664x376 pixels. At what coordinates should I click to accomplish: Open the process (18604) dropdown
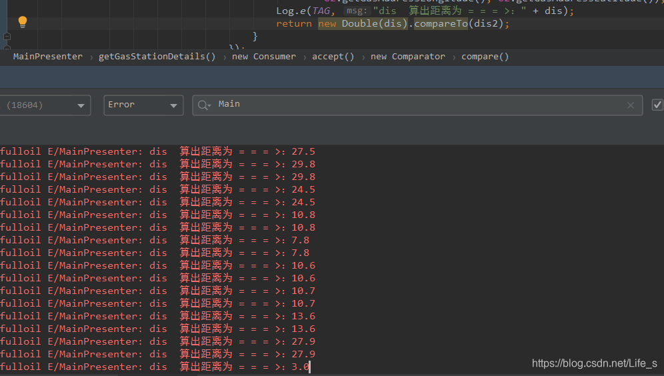[45, 105]
